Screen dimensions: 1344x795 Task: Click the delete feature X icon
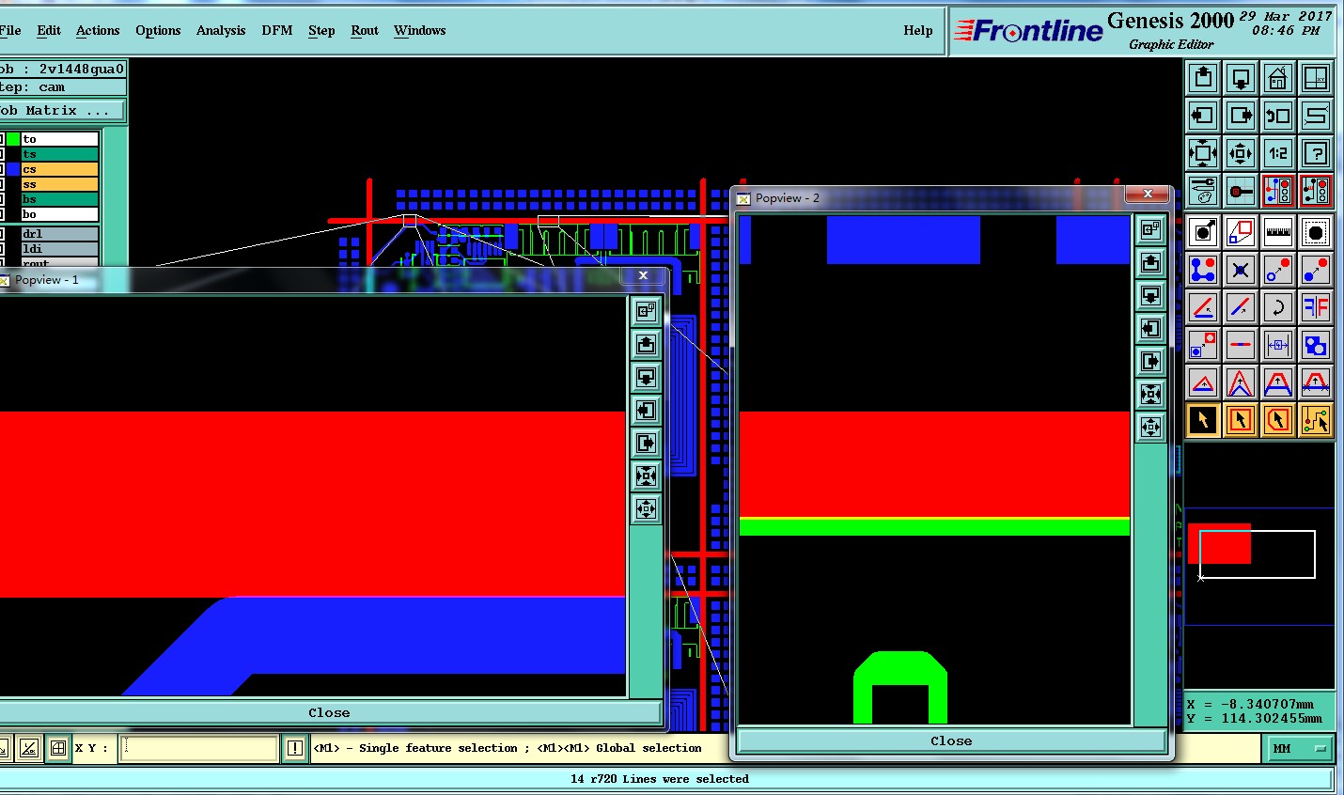tap(1241, 270)
